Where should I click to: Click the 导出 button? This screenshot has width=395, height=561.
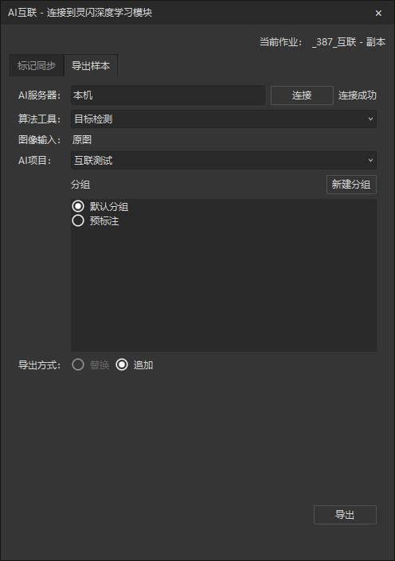(x=345, y=515)
